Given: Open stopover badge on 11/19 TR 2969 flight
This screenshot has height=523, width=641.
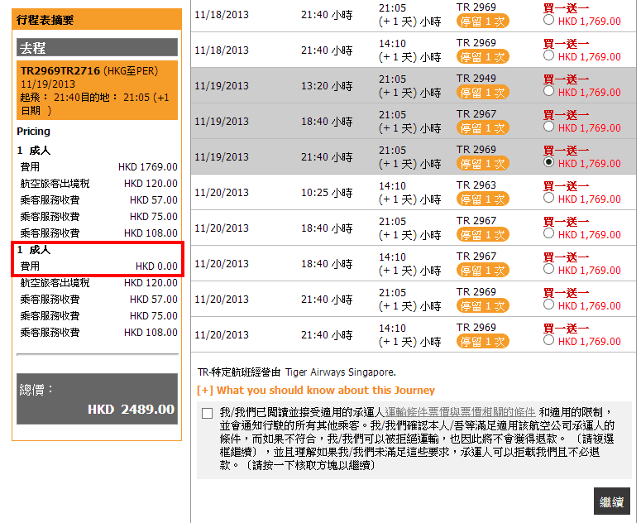Looking at the screenshot, I should (482, 164).
